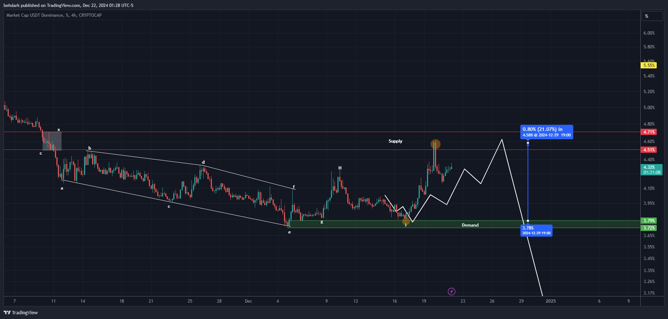Viewport: 668px width, 319px height.
Task: Click the '2025' label on the time axis
Action: click(x=550, y=301)
